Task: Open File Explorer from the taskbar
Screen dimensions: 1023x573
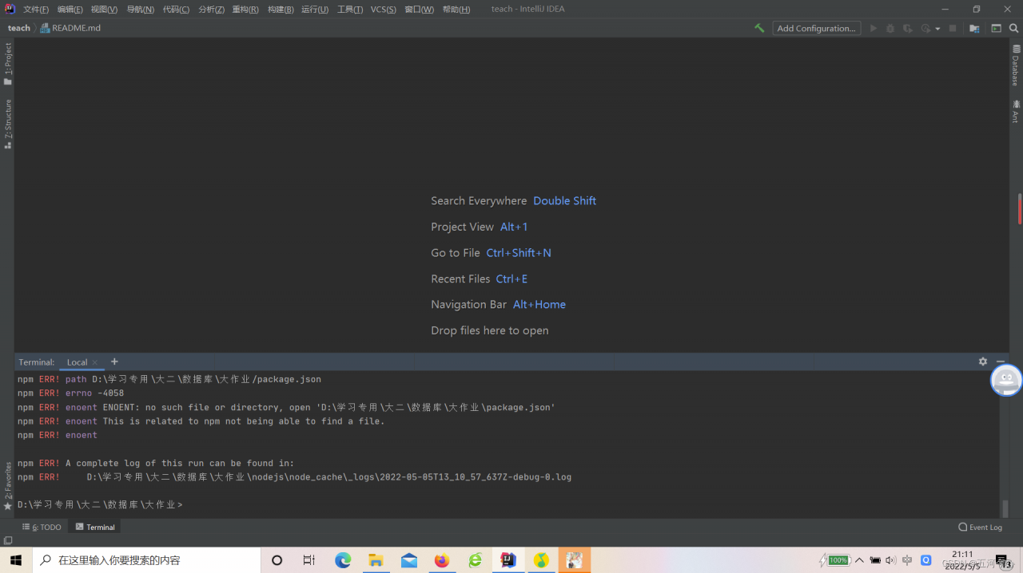Action: tap(376, 560)
